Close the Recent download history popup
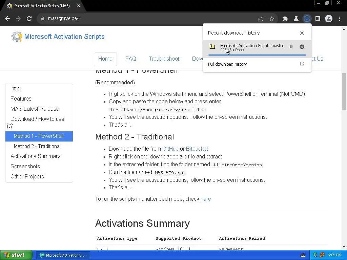The width and height of the screenshot is (347, 260). click(302, 33)
